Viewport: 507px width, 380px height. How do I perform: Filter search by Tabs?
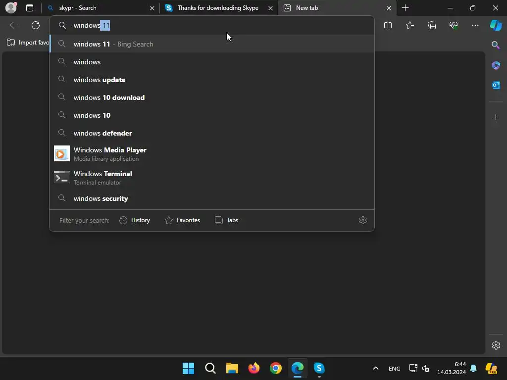pos(226,220)
